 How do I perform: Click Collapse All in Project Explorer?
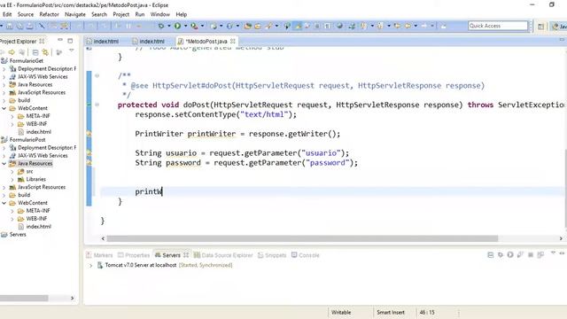pos(35,52)
